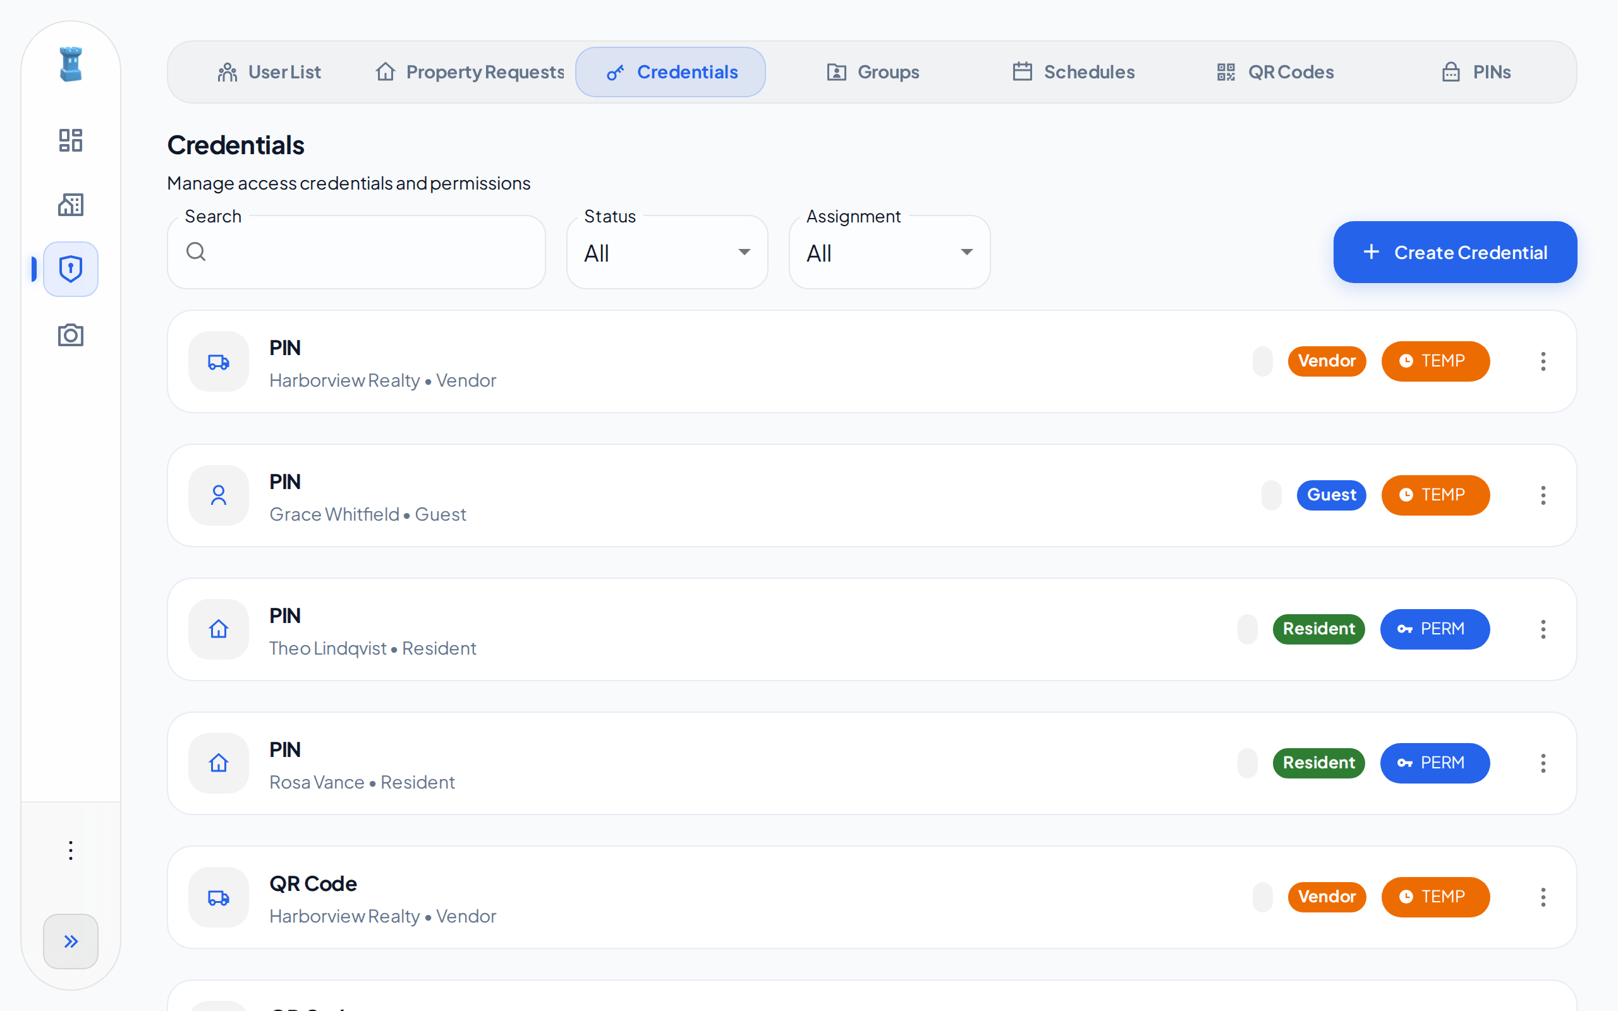The width and height of the screenshot is (1618, 1011).
Task: Switch to the Schedules tab
Action: [1074, 72]
